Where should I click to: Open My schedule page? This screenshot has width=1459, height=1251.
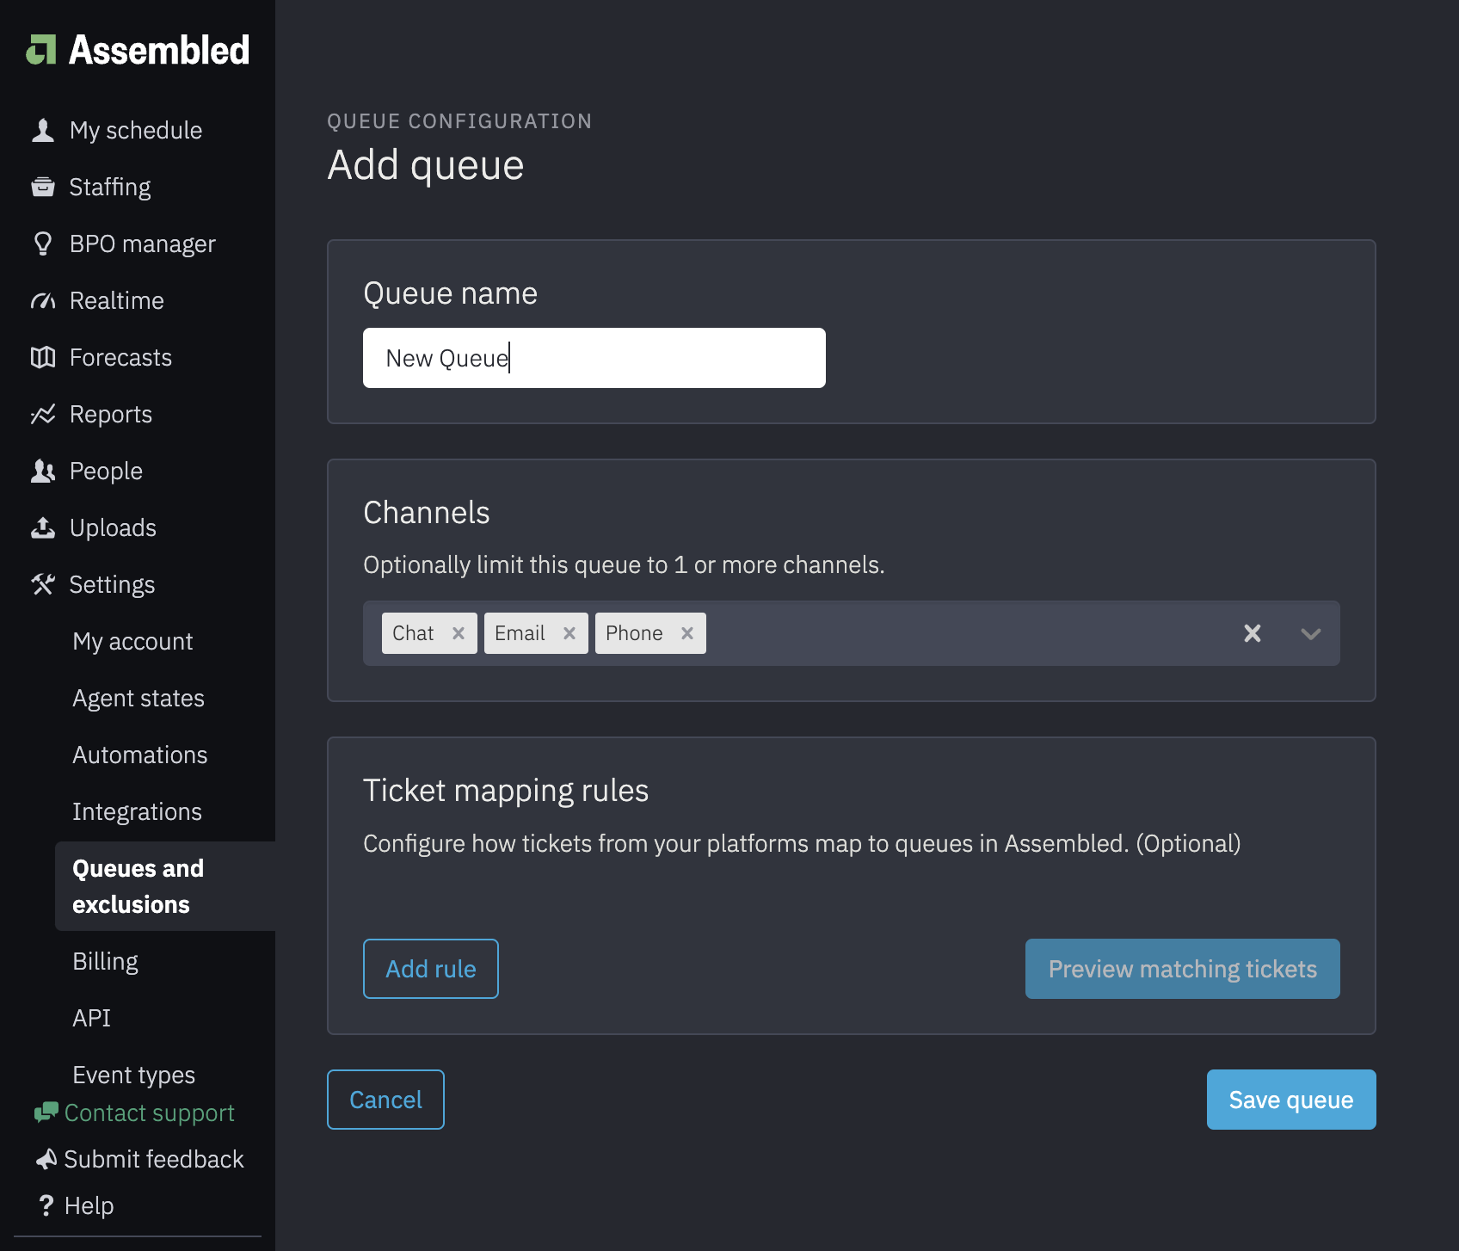pos(136,130)
